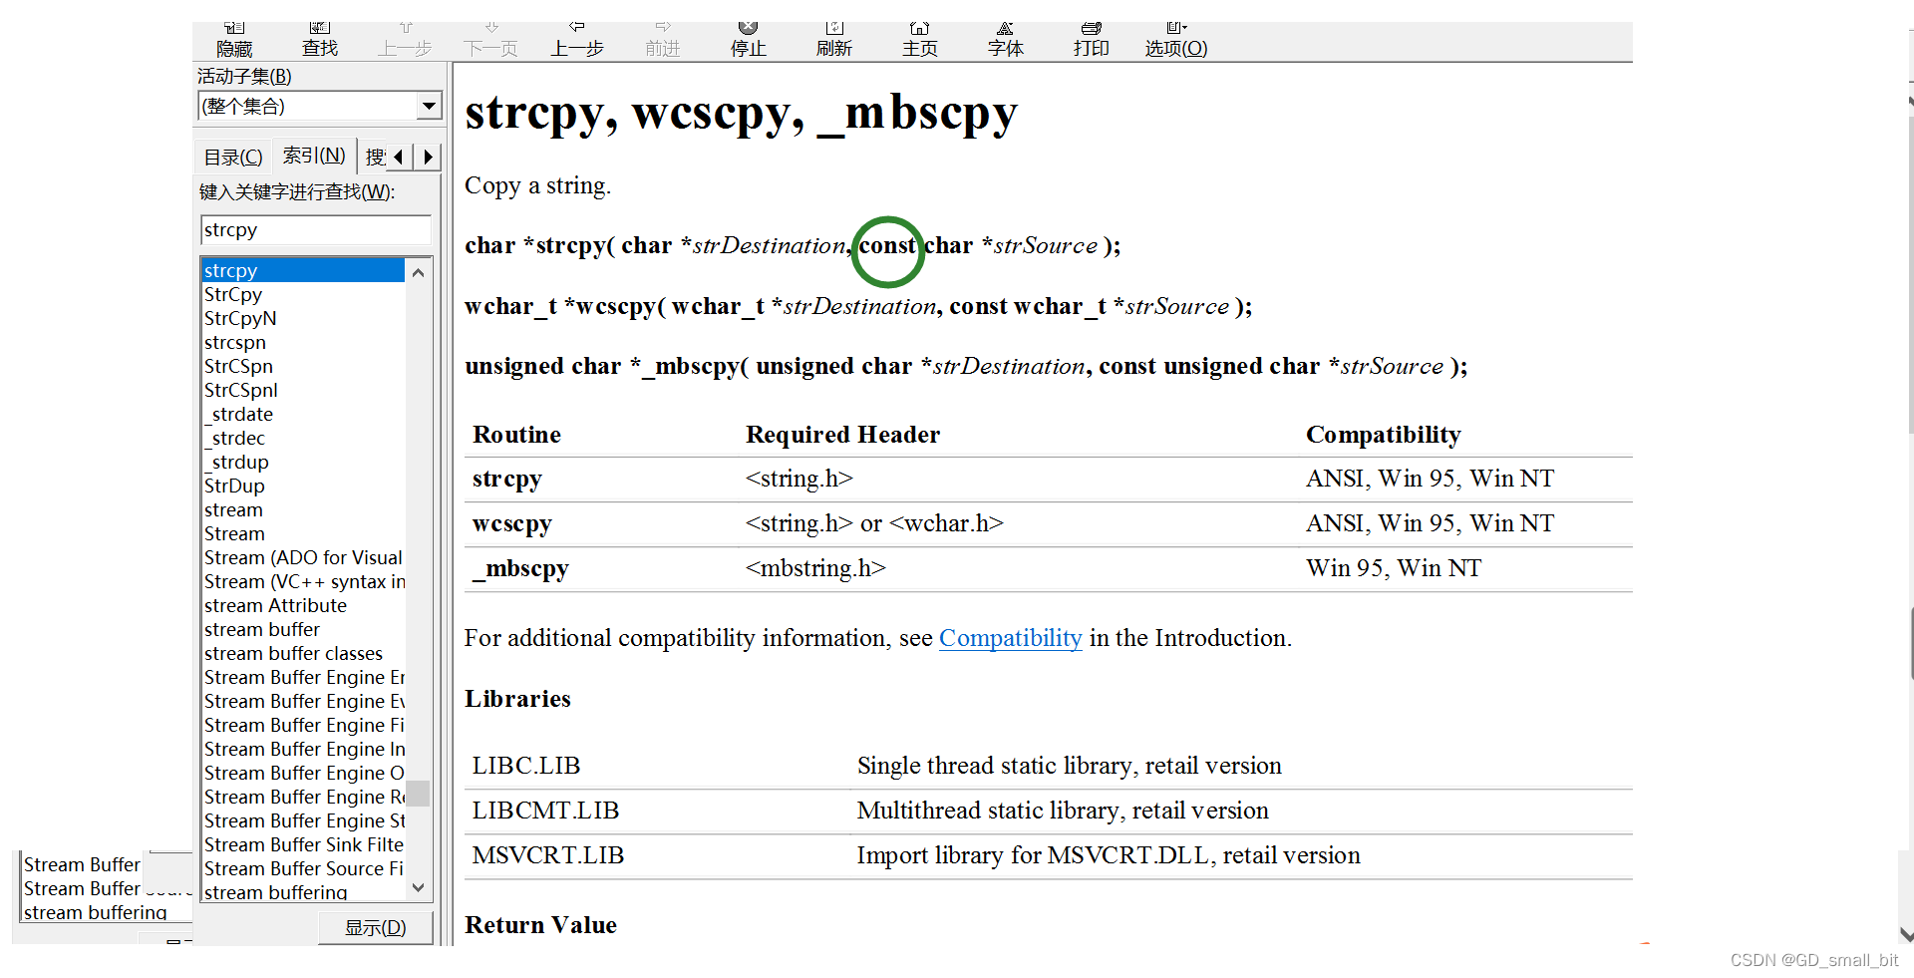The width and height of the screenshot is (1914, 978).
Task: Switch to the 索引(N) index tab
Action: coord(314,156)
